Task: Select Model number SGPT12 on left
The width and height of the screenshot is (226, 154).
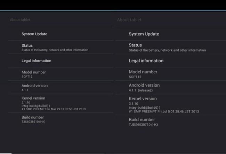Action: click(x=61, y=74)
